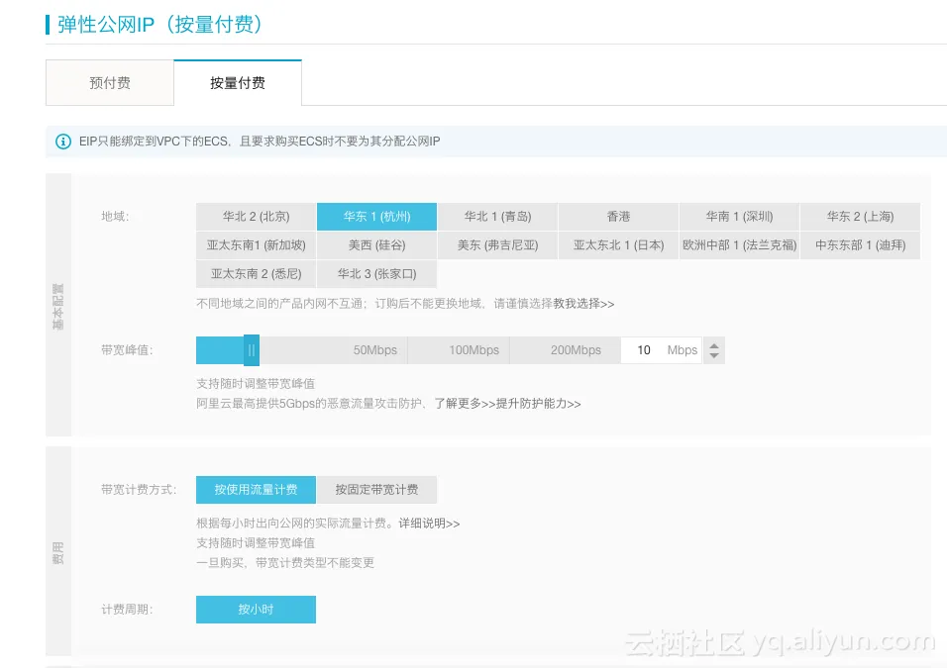Select region 华东 2 (上海)
This screenshot has height=668, width=947.
(860, 217)
